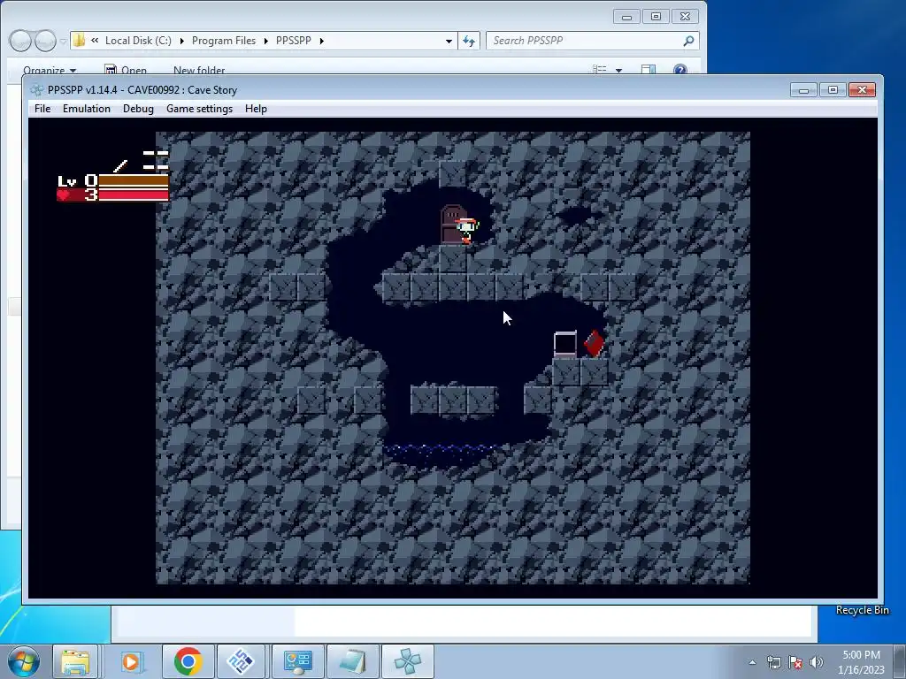Maximize the PPSSPP window
The width and height of the screenshot is (906, 679).
point(833,90)
